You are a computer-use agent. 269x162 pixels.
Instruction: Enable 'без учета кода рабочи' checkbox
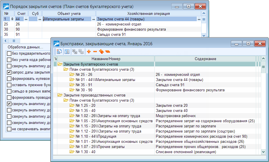pos(9,60)
